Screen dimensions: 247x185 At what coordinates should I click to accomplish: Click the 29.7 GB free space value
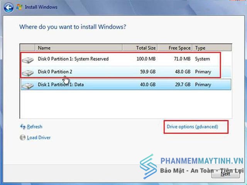click(183, 84)
